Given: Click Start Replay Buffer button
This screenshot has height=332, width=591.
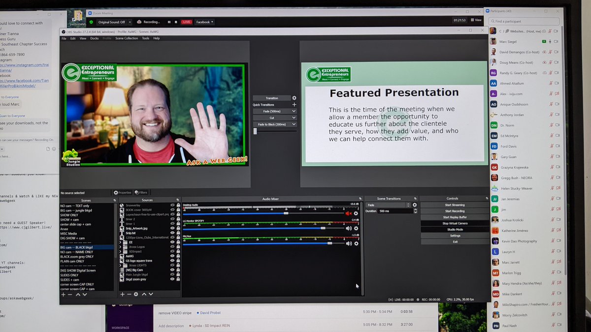Looking at the screenshot, I should tap(455, 217).
